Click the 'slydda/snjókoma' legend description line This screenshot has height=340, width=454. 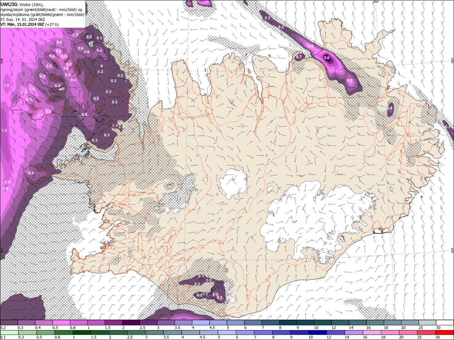point(42,15)
